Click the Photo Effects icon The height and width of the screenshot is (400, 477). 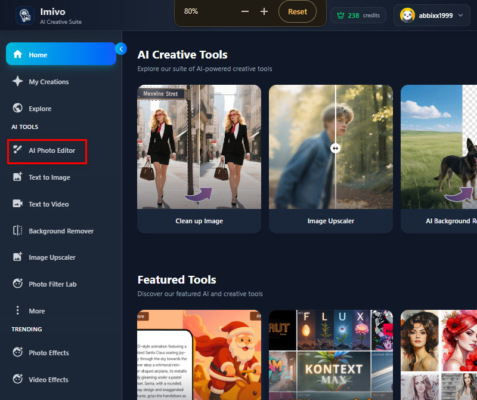18,352
